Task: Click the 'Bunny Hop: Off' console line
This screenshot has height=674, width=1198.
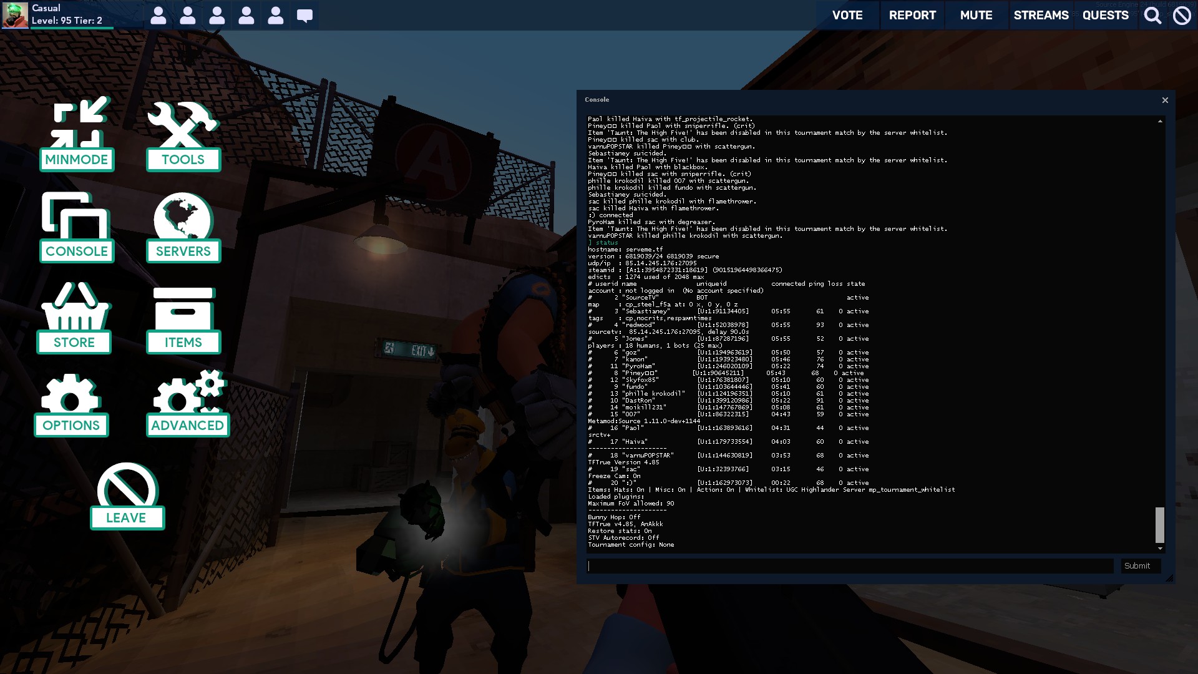Action: point(614,517)
